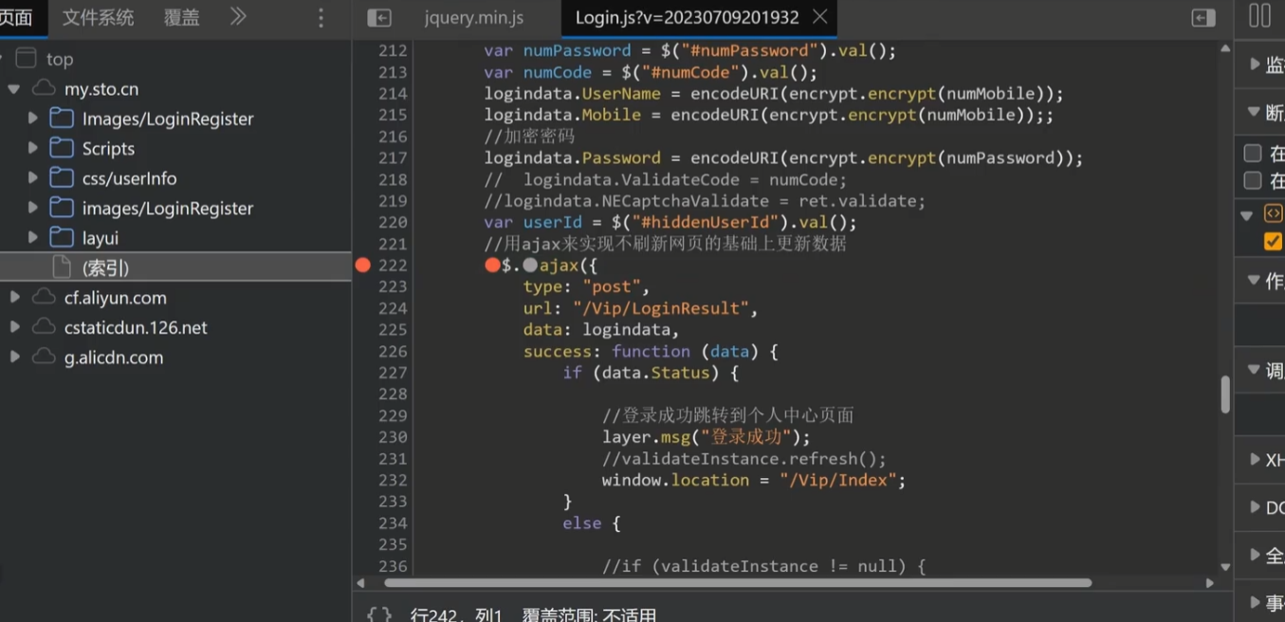Click the horizontal scrollbar right arrow
1285x622 pixels.
(x=1209, y=582)
